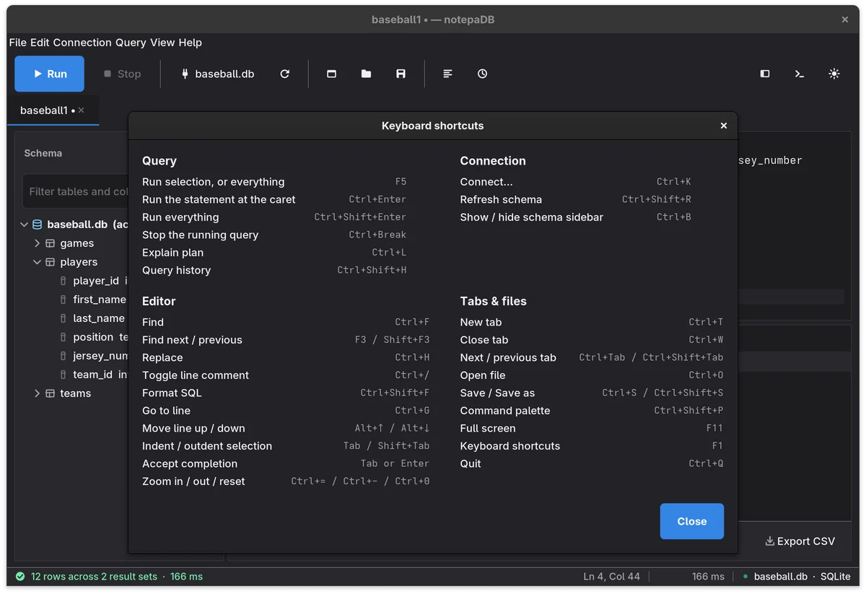Click the games table icon
This screenshot has width=866, height=594.
tap(51, 243)
